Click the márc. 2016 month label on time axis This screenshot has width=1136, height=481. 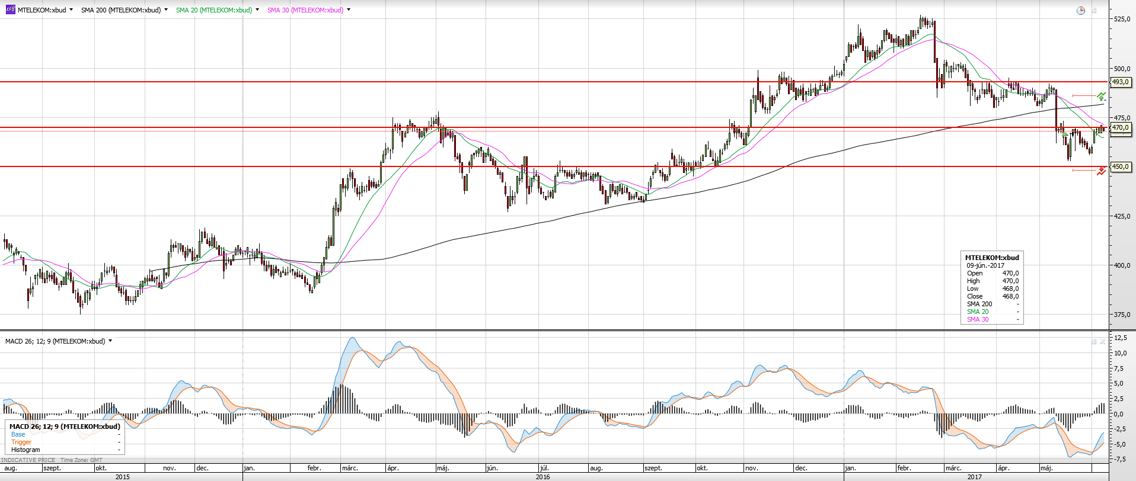point(350,468)
